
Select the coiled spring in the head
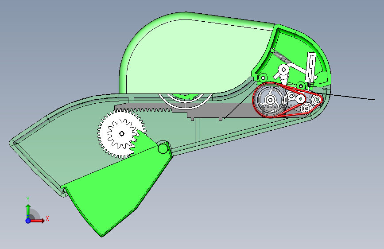[282, 56]
